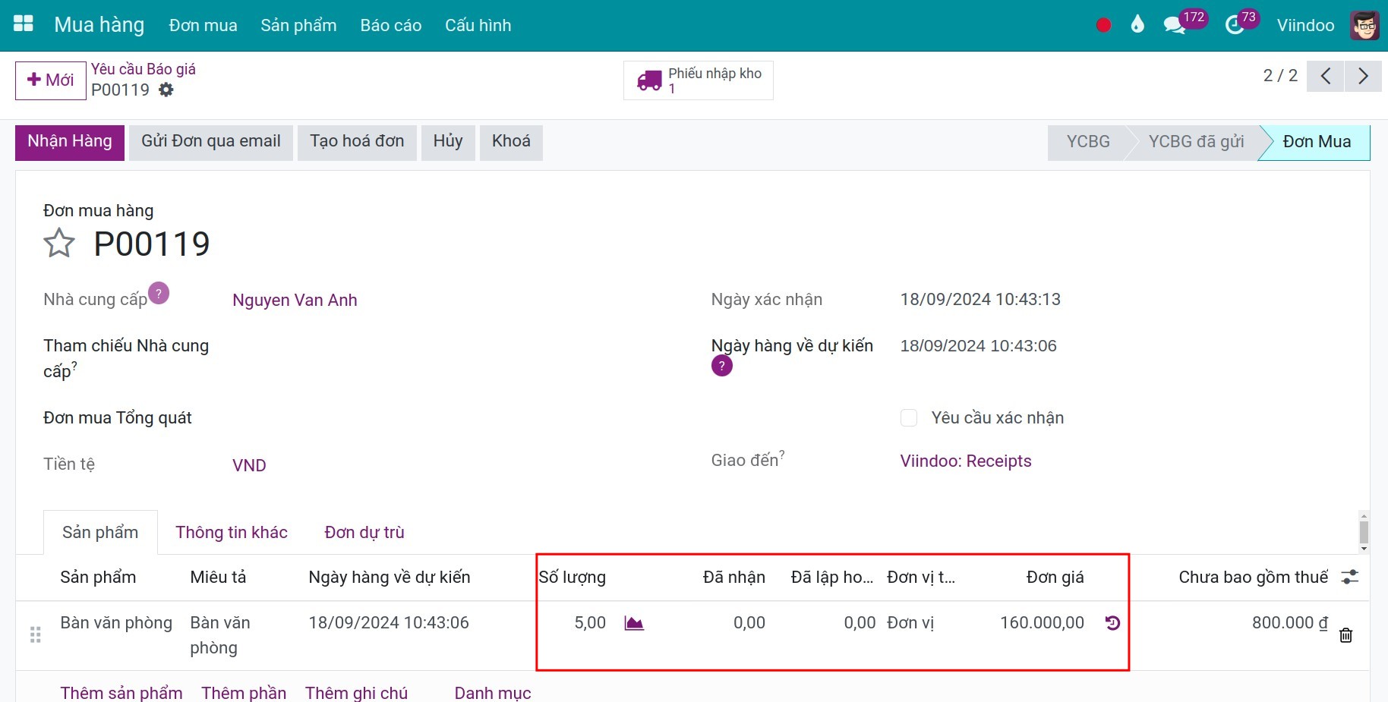The width and height of the screenshot is (1388, 702).
Task: Open the forecast chart icon beside quantity
Action: pyautogui.click(x=634, y=623)
